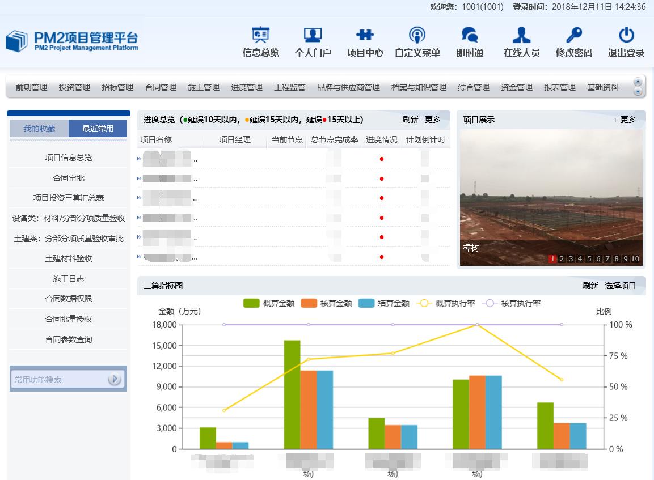Click the 退出登录 power icon
Screen dimensions: 654x480
point(626,36)
